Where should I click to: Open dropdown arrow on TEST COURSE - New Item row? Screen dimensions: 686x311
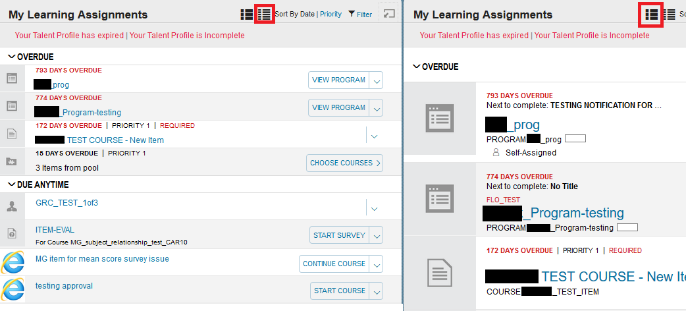374,136
